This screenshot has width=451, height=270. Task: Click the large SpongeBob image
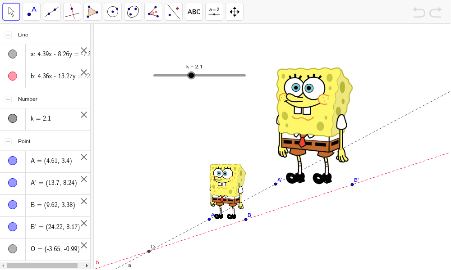(x=314, y=126)
